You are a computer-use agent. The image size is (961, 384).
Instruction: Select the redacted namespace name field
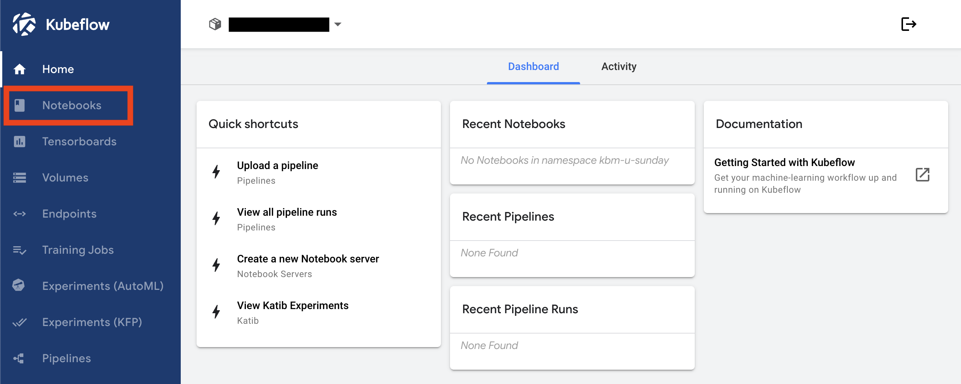click(x=279, y=24)
